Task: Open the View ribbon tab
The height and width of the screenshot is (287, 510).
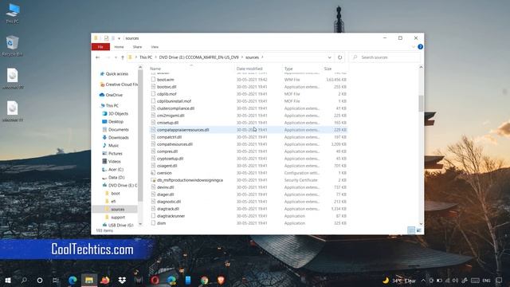Action: click(x=155, y=47)
